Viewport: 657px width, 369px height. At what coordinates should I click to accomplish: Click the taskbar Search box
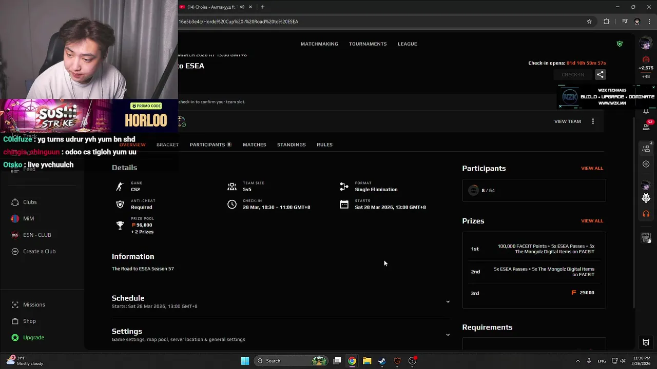click(x=292, y=361)
